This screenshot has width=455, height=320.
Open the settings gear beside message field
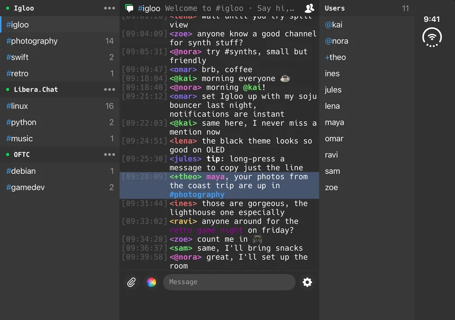coord(307,282)
